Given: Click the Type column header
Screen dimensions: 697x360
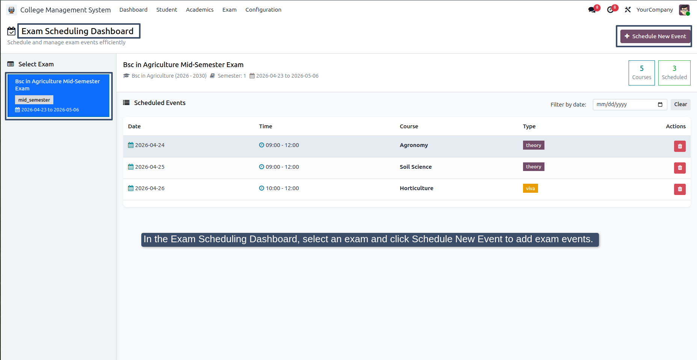Looking at the screenshot, I should [x=529, y=126].
